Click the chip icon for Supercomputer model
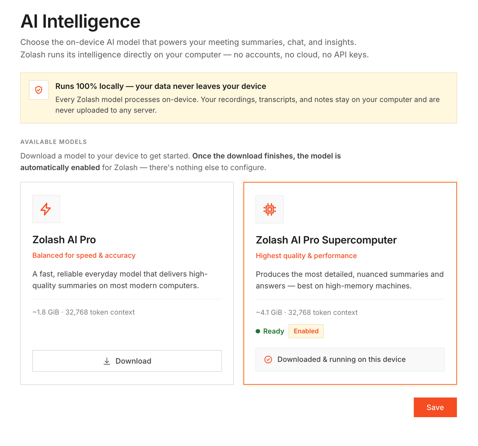 270,209
